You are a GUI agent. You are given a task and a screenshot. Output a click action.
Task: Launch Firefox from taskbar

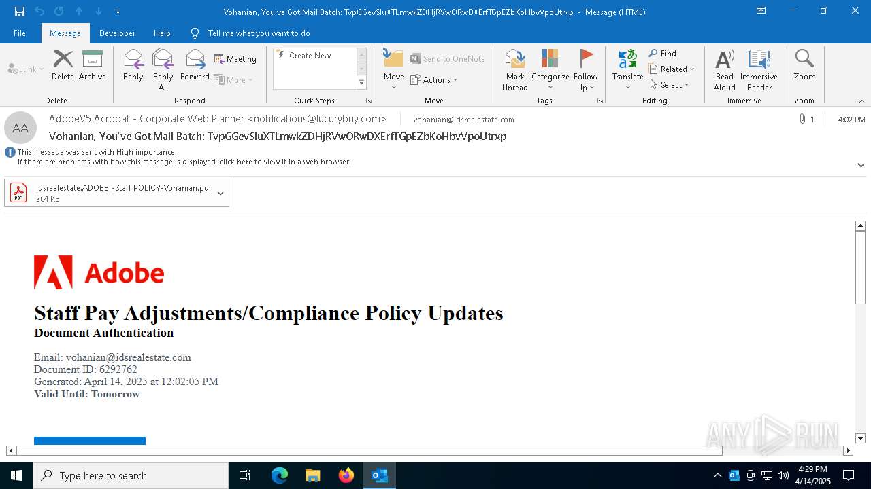[x=346, y=475]
